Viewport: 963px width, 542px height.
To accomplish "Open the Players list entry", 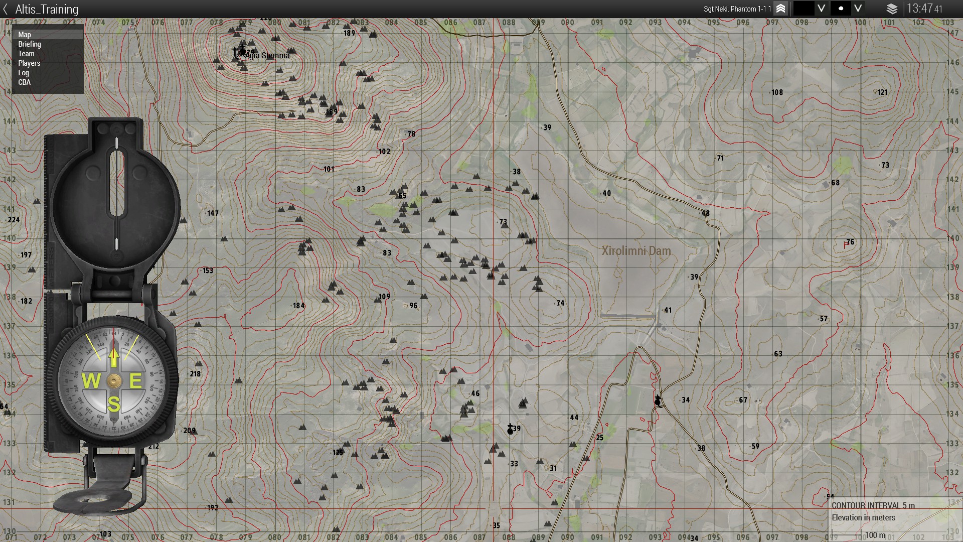I will 29,63.
